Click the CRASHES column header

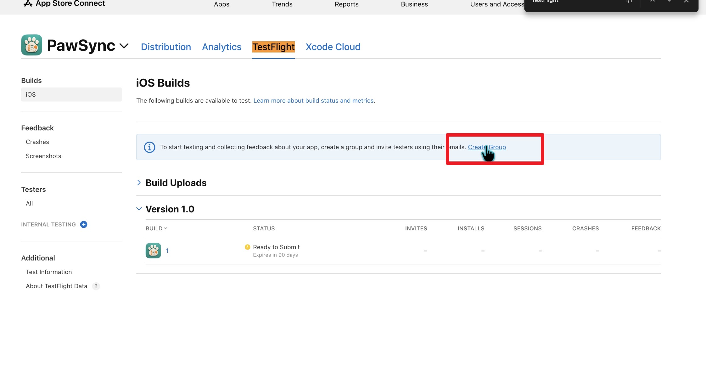click(x=585, y=228)
